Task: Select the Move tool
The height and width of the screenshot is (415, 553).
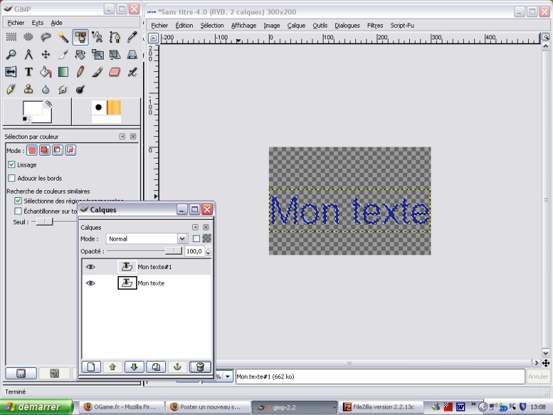Action: pyautogui.click(x=46, y=55)
